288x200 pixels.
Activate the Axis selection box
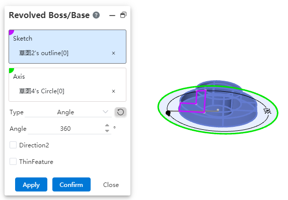click(x=67, y=85)
